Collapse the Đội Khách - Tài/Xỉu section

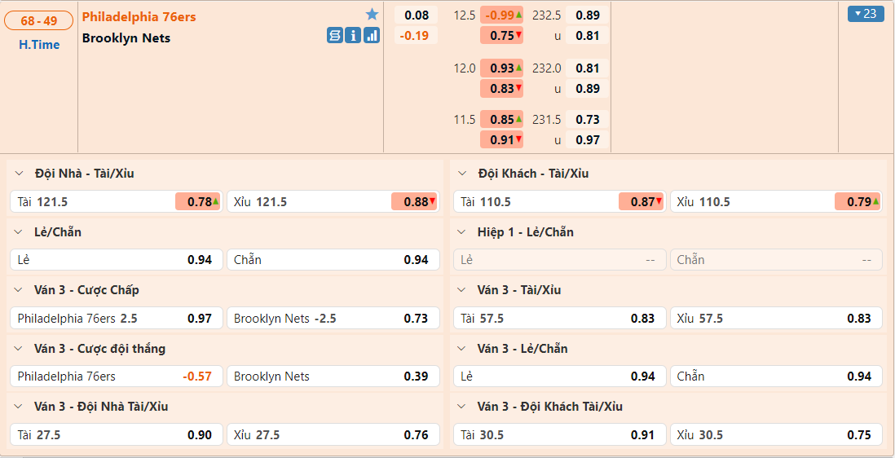tap(462, 174)
